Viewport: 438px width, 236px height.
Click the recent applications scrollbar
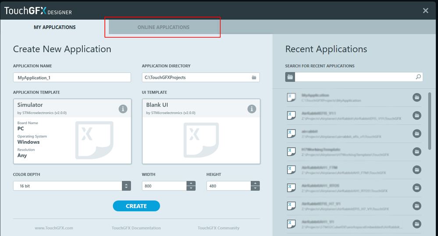[430, 121]
